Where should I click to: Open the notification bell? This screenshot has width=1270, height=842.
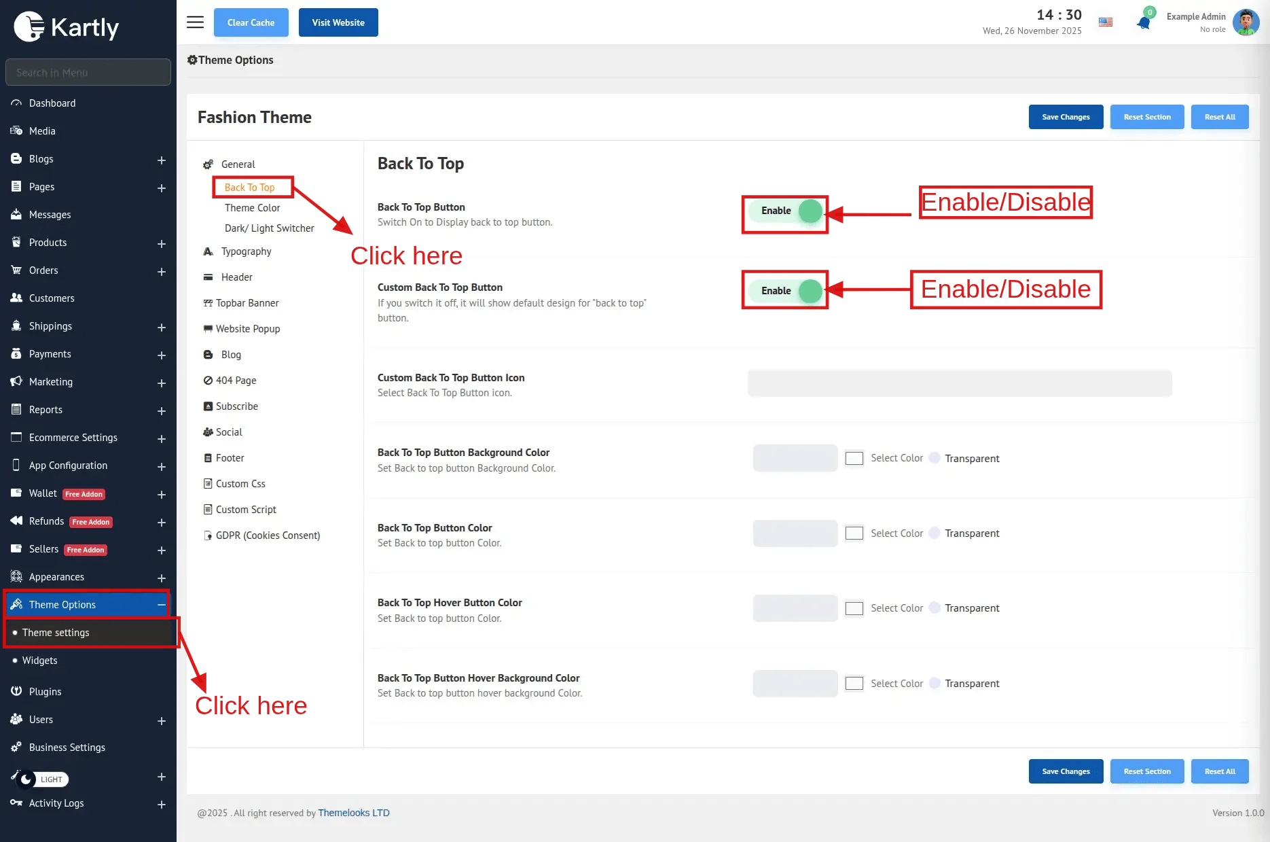click(x=1144, y=22)
